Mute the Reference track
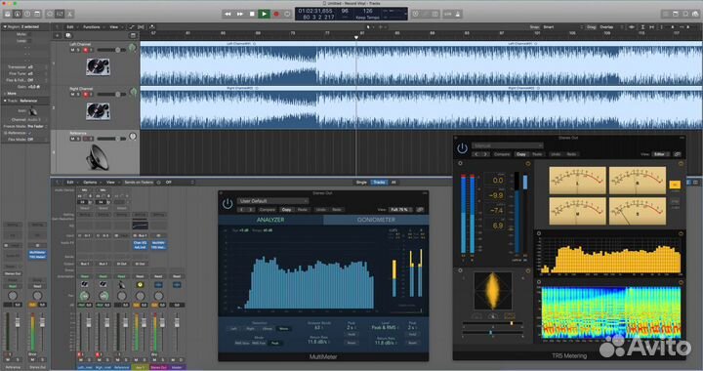This screenshot has width=703, height=371. tap(72, 139)
